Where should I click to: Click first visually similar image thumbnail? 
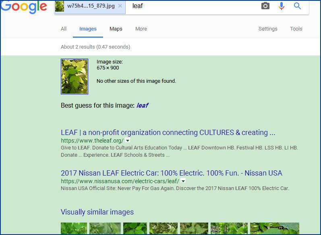pos(74,228)
